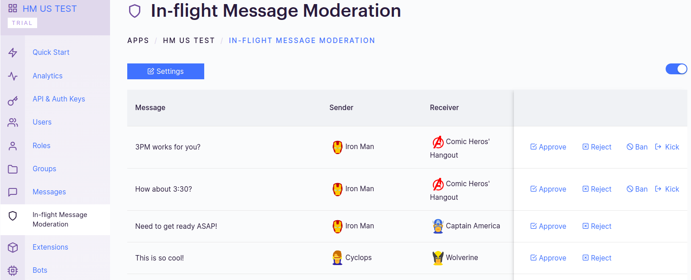Image resolution: width=691 pixels, height=280 pixels.
Task: Select the Bots chip icon
Action: click(13, 270)
